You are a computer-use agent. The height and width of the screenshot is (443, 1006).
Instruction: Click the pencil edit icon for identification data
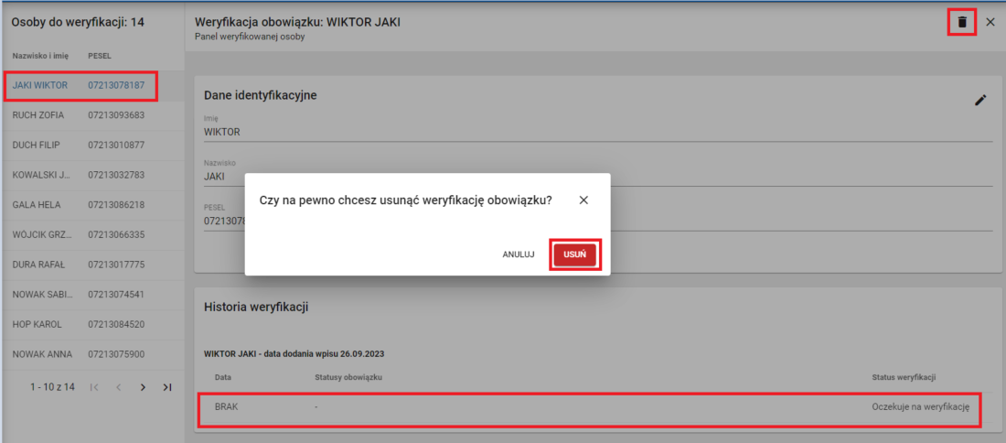980,100
